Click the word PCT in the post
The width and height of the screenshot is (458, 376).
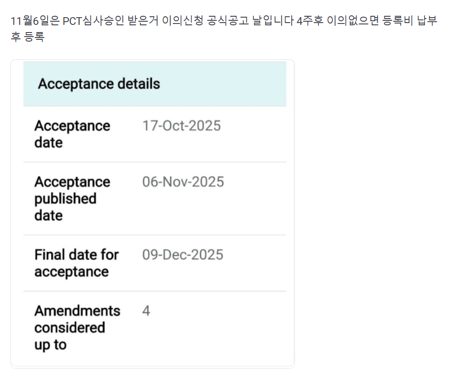click(x=73, y=21)
